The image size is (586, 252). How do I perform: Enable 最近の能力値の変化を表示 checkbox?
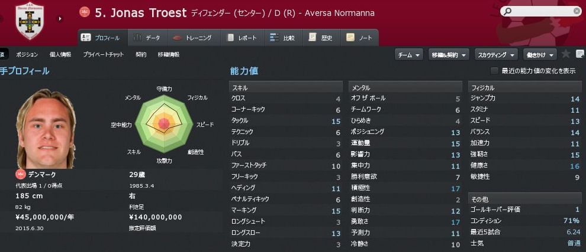[x=494, y=71]
